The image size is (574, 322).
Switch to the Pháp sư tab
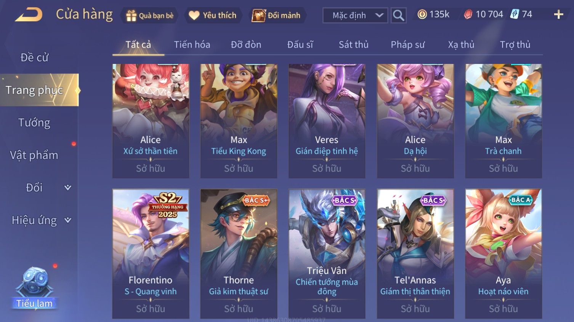pos(407,45)
